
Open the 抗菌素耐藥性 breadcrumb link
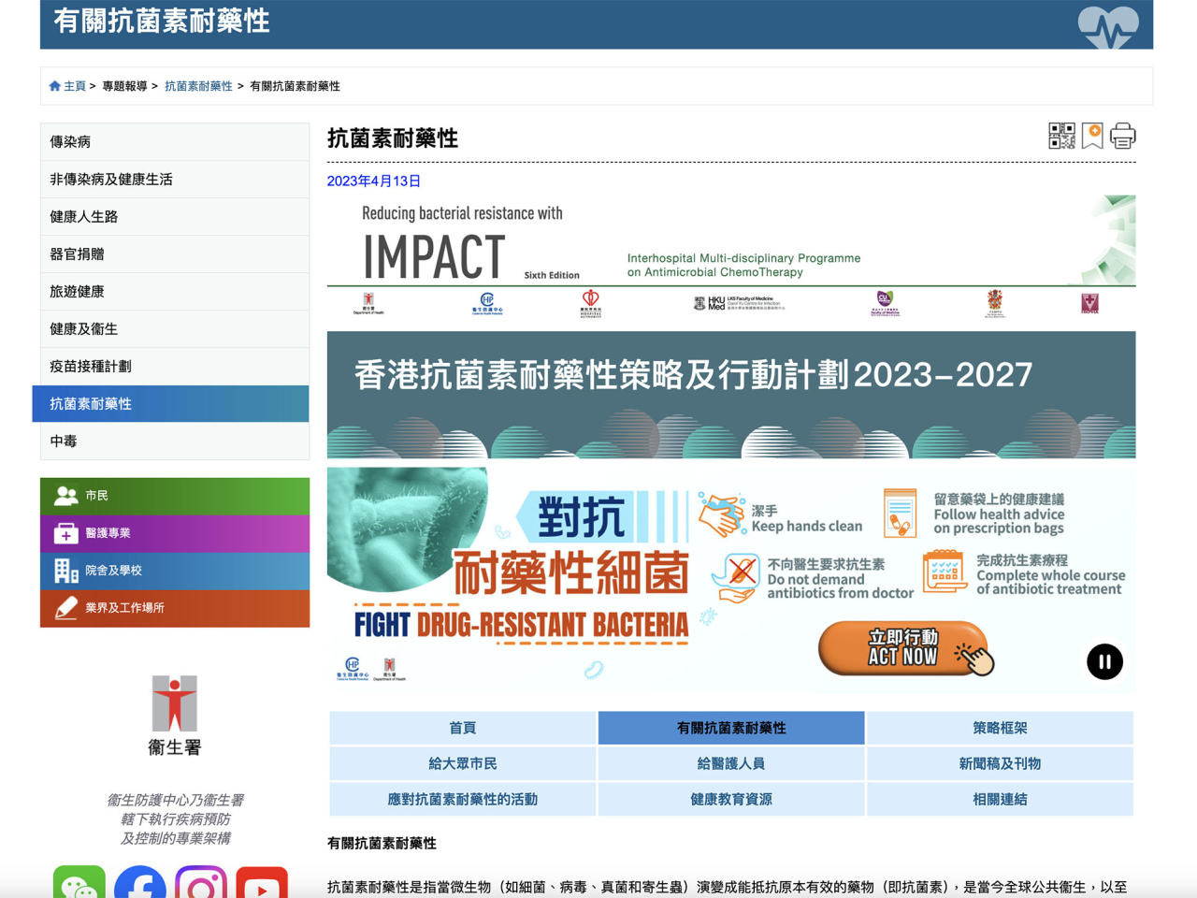pyautogui.click(x=198, y=85)
